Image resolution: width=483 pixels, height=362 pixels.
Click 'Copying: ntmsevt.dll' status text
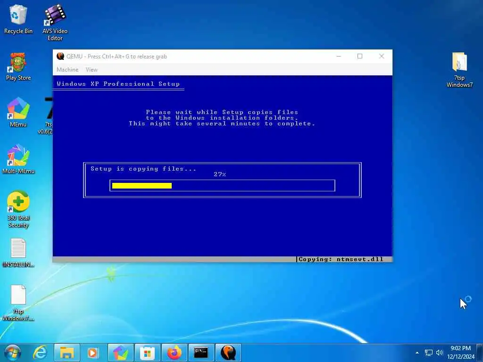click(341, 259)
